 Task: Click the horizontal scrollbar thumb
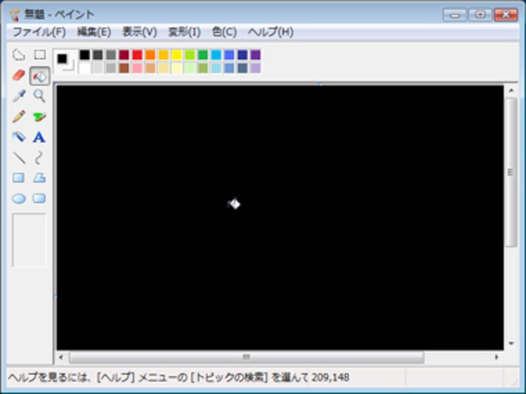click(x=247, y=357)
